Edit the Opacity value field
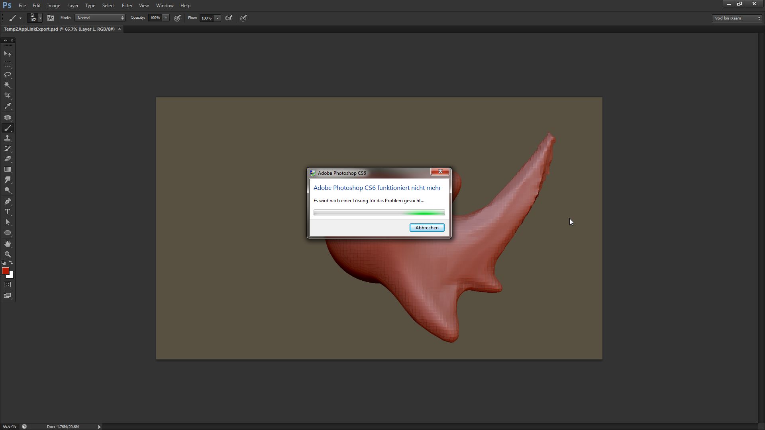The height and width of the screenshot is (430, 765). coord(155,18)
